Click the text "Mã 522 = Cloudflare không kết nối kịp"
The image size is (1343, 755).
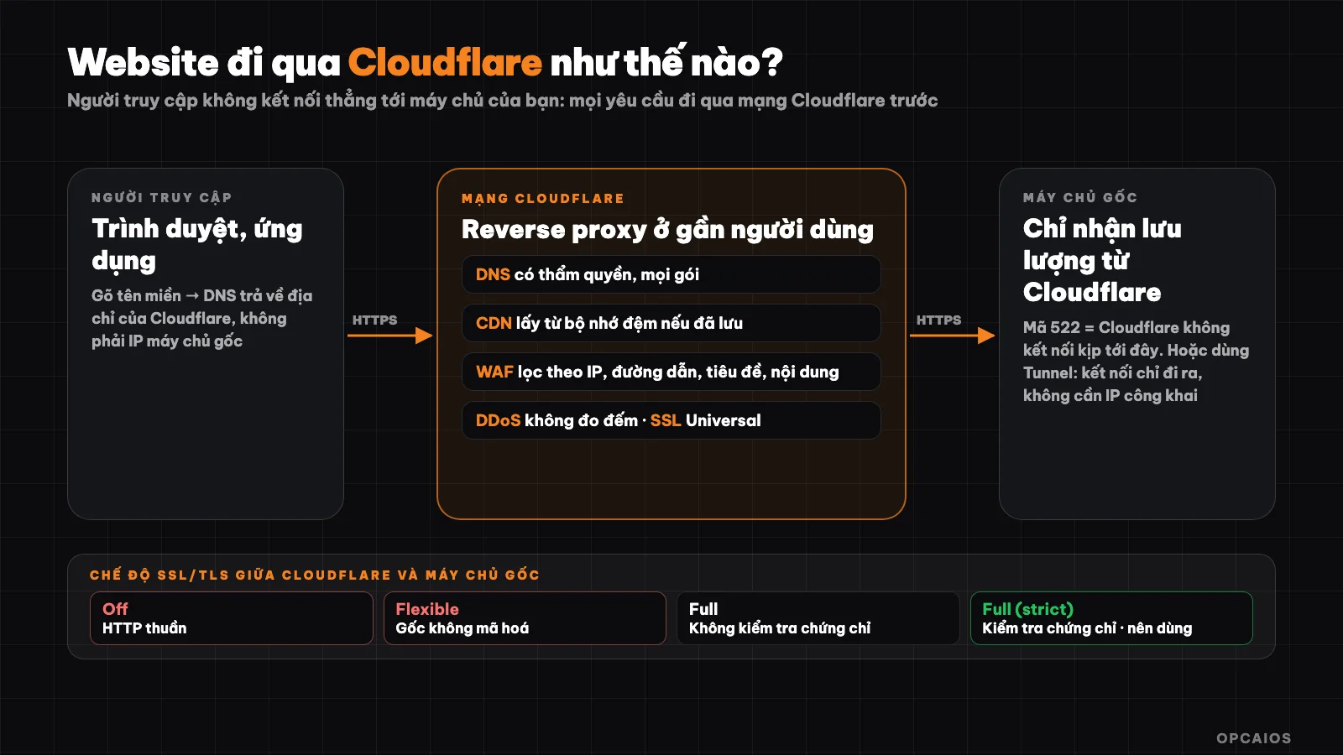(x=1136, y=362)
